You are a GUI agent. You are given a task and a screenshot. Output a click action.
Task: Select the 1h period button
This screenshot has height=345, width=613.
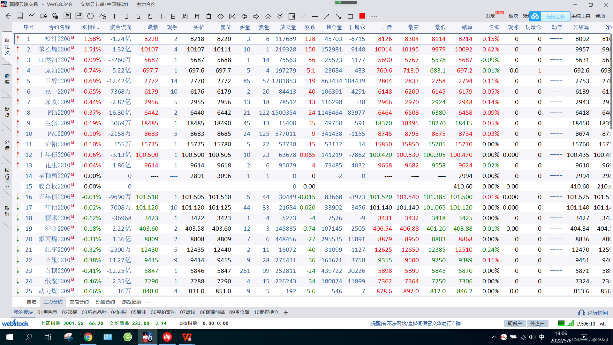point(162,16)
